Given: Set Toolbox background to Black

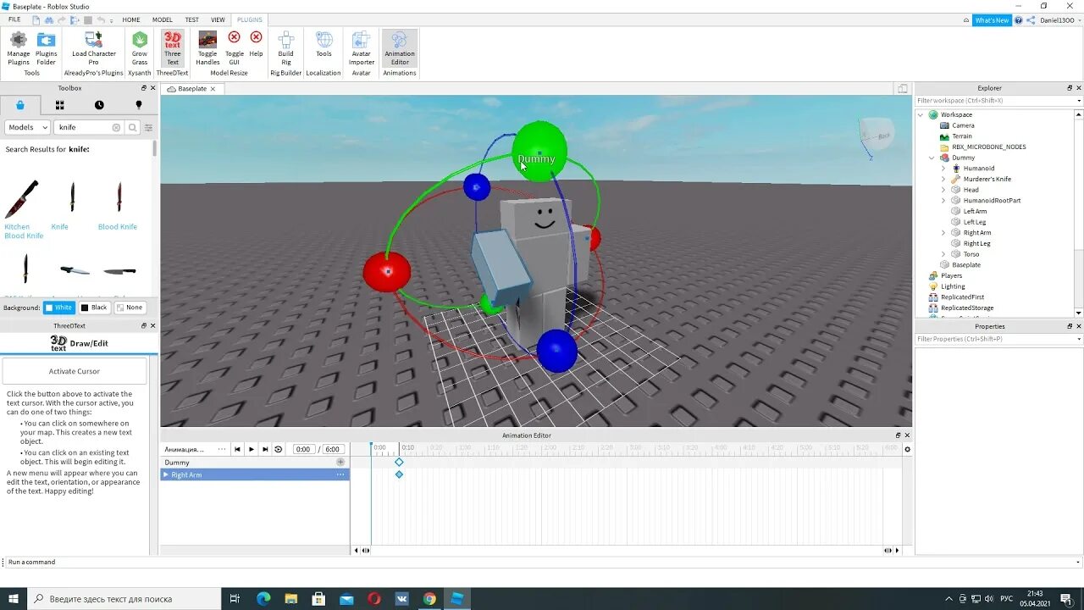Looking at the screenshot, I should click(94, 308).
